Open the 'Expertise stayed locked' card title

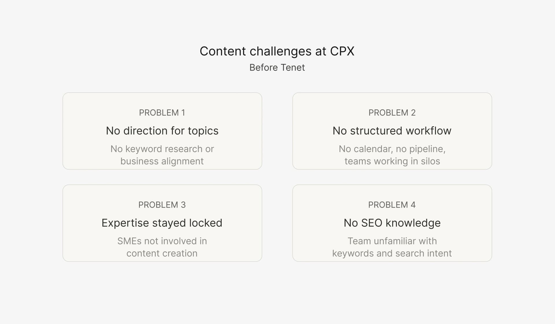click(x=162, y=223)
